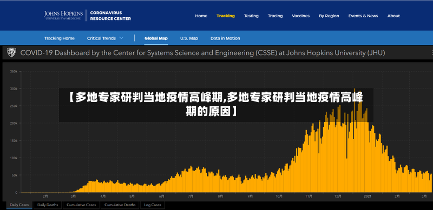Navigate to the Vaccines section
Image resolution: width=433 pixels, height=210 pixels.
click(x=301, y=16)
